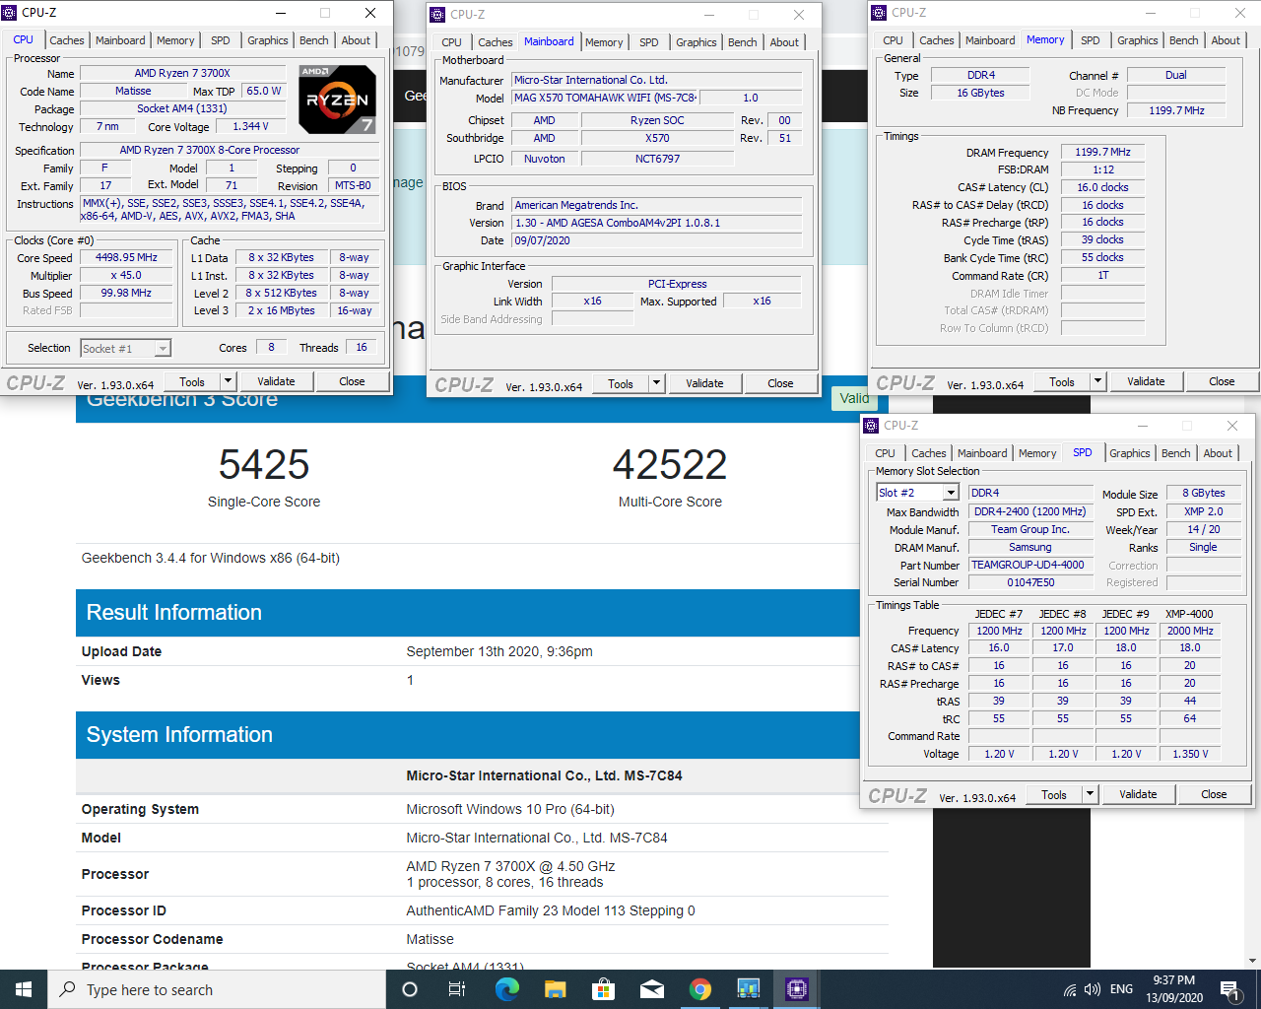The width and height of the screenshot is (1261, 1009).
Task: Click the BIOS date value 09/07/2020
Action: 656,240
